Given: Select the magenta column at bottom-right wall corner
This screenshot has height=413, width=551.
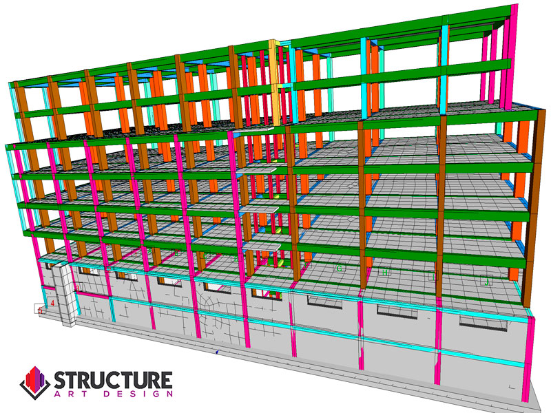Looking at the screenshot, I should pyautogui.click(x=529, y=358).
